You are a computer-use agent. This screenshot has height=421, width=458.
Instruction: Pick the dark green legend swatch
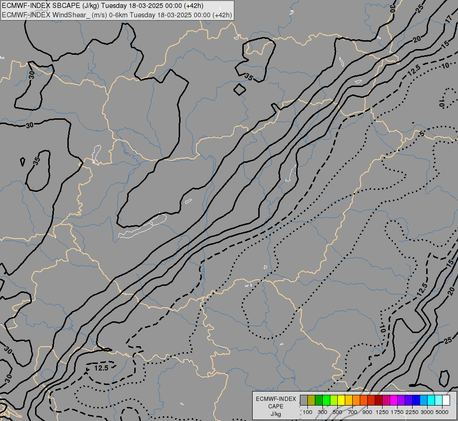coord(319,400)
